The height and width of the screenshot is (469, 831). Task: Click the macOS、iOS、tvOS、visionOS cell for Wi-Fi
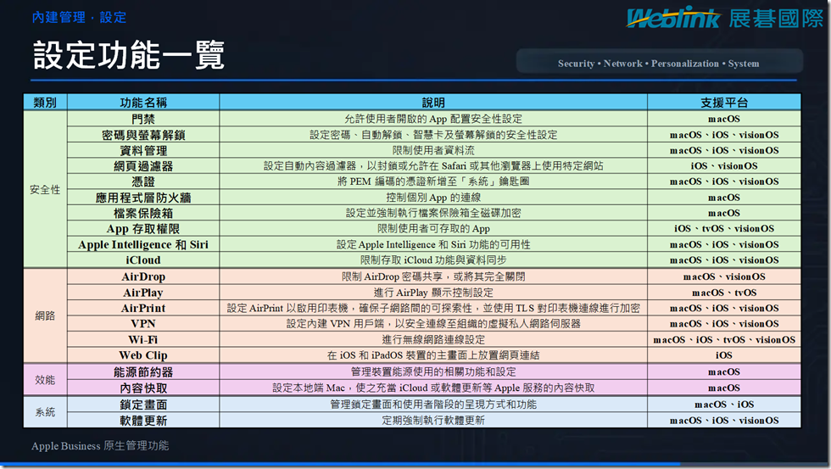[724, 339]
